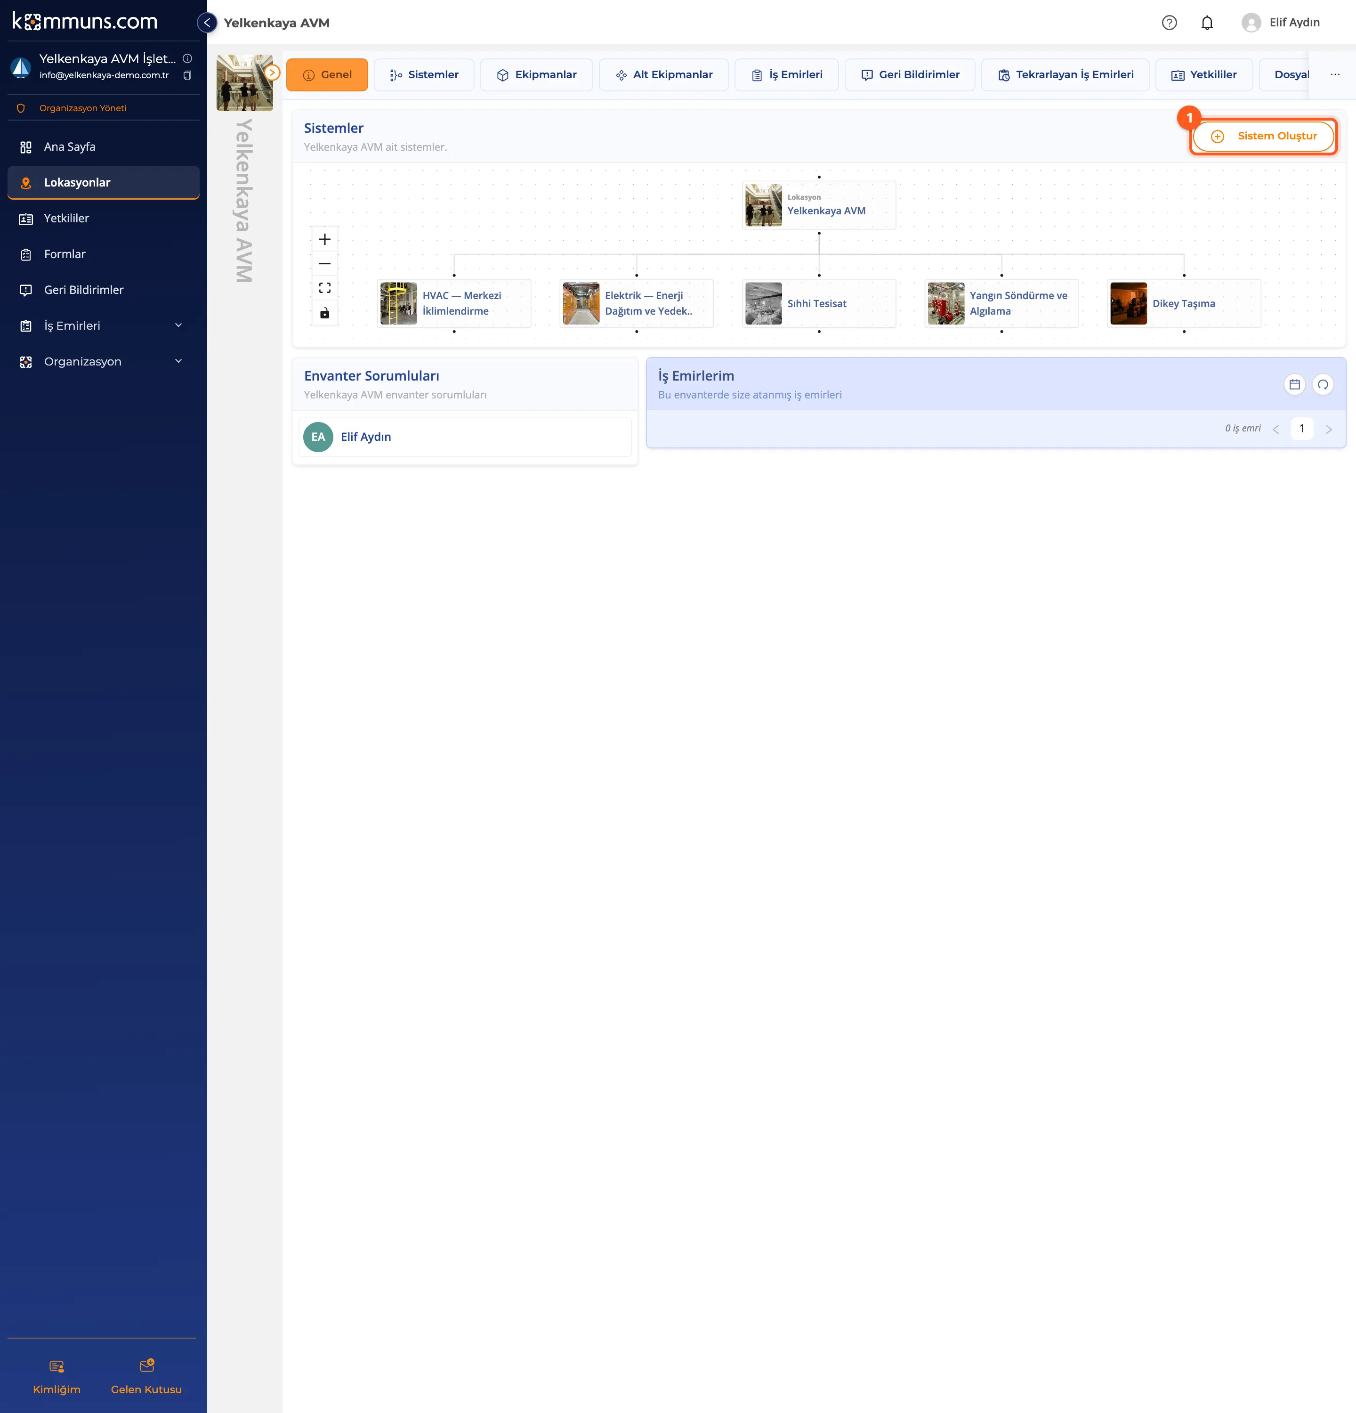Expand the İş Emirleri sidebar menu
The width and height of the screenshot is (1356, 1413).
pyautogui.click(x=103, y=326)
